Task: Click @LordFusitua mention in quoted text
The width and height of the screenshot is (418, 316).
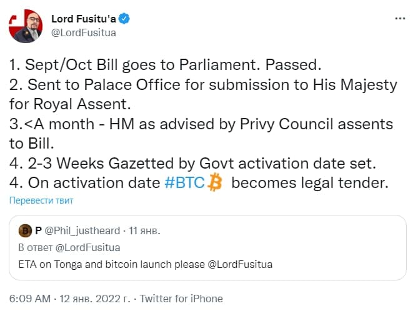Action: (240, 265)
